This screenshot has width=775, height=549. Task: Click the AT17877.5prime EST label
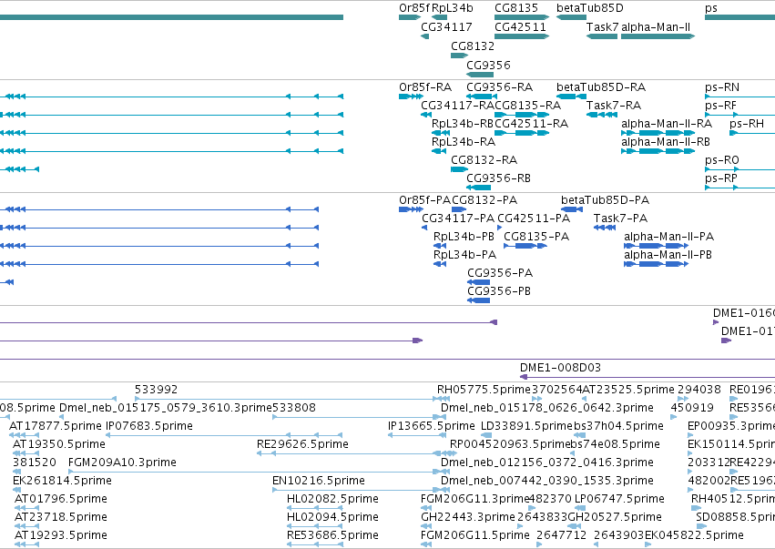tap(56, 426)
